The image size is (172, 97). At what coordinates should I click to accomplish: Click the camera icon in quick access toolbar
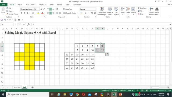(x=19, y=20)
